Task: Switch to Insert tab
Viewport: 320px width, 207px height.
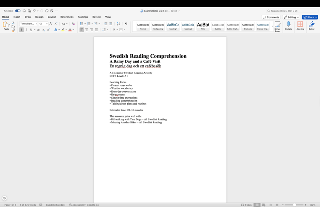Action: coord(17,17)
